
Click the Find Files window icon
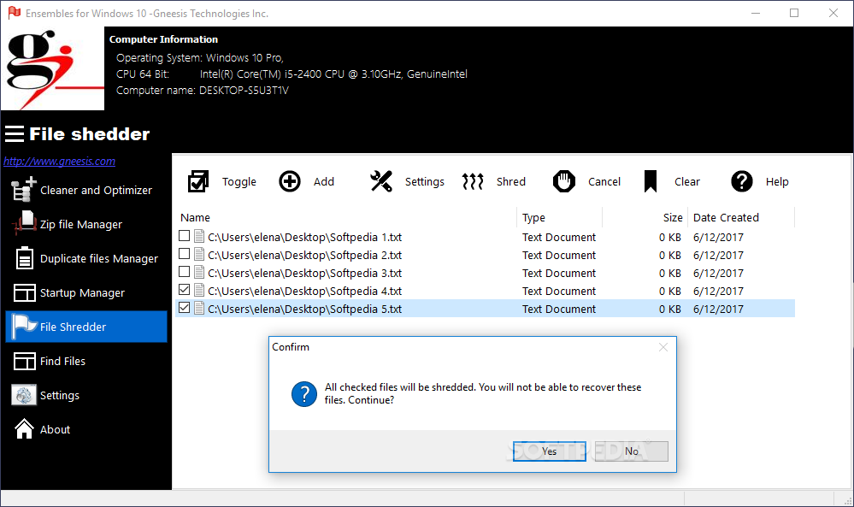25,361
